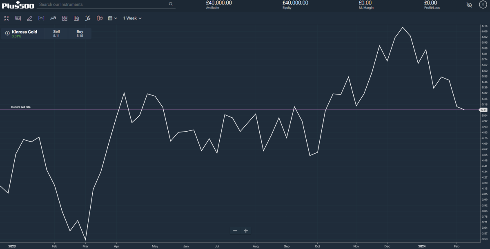Image resolution: width=490 pixels, height=249 pixels.
Task: Click the Kinross Gold info icon
Action: [x=7, y=33]
